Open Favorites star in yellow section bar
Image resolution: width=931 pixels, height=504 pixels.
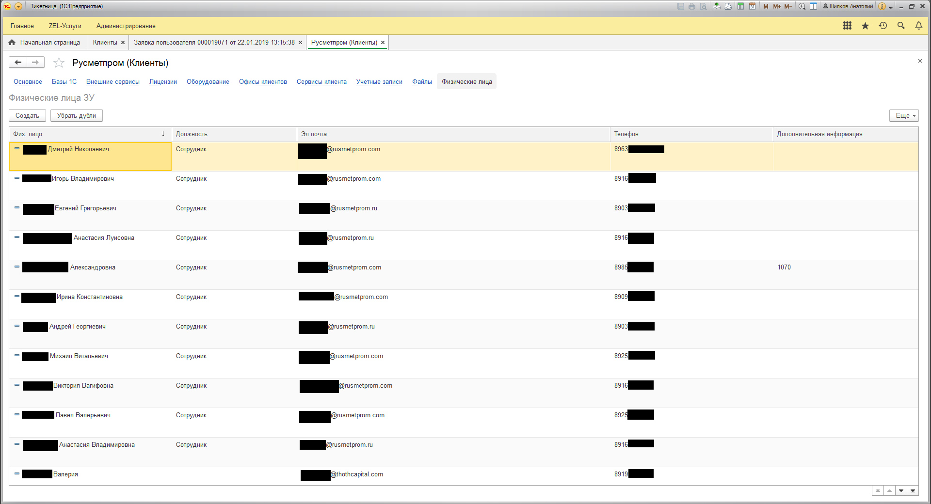coord(865,26)
